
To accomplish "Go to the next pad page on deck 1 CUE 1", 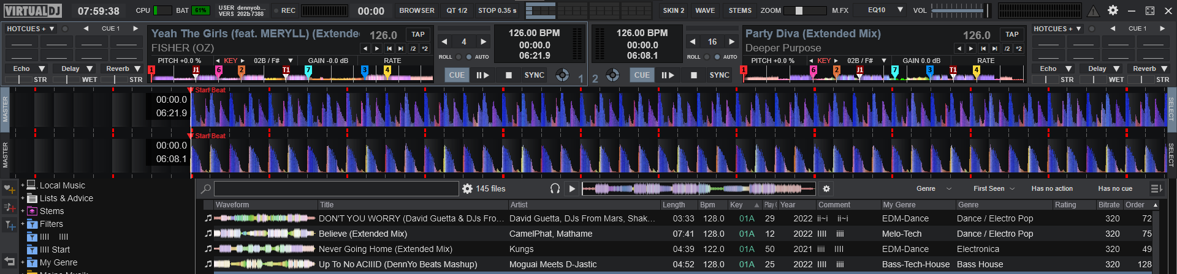I will [135, 29].
